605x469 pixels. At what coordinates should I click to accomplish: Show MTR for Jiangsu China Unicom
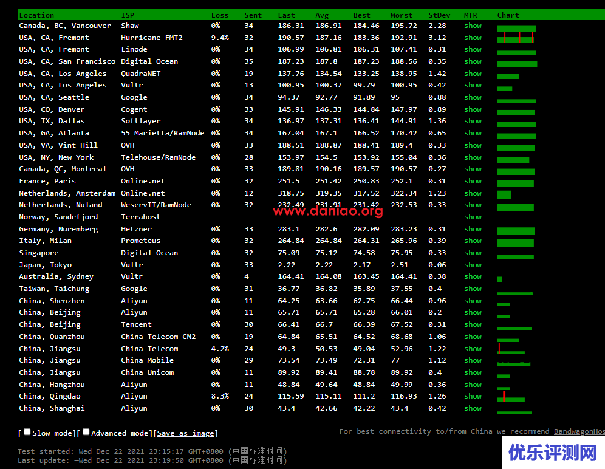pyautogui.click(x=473, y=372)
